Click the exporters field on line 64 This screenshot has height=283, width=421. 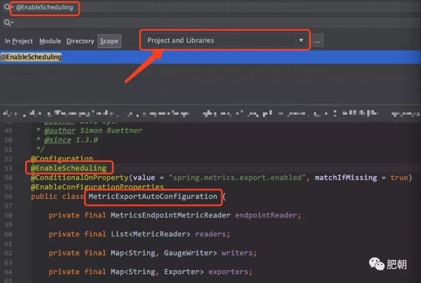[228, 272]
